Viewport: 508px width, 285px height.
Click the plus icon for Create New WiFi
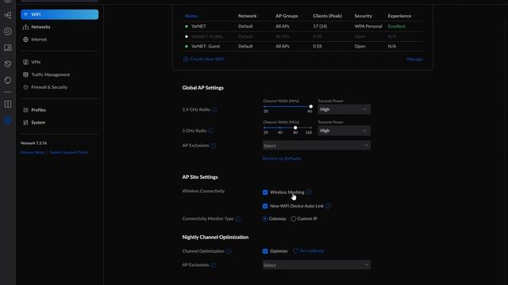click(x=186, y=59)
